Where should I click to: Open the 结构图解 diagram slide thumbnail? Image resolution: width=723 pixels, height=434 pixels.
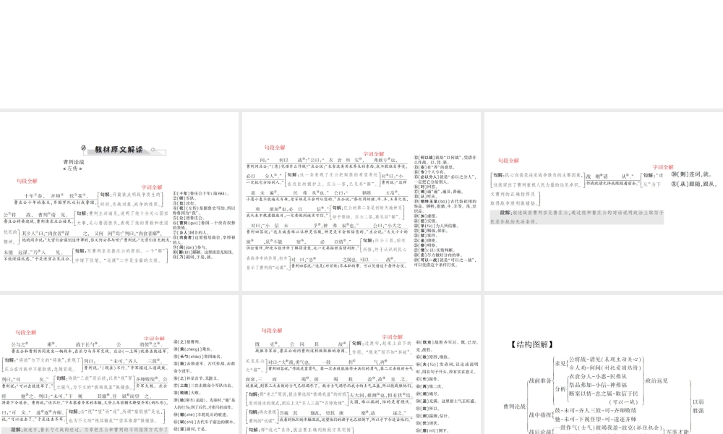click(604, 365)
